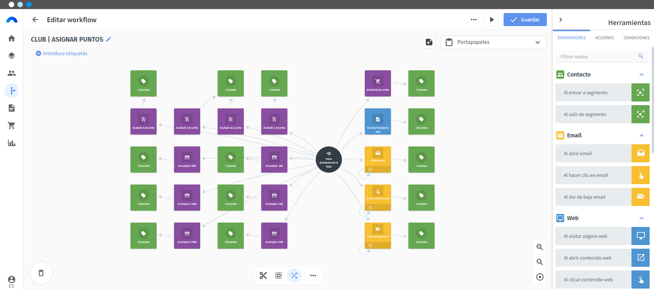Zoom in on the workflow canvas
This screenshot has width=654, height=290.
point(540,247)
